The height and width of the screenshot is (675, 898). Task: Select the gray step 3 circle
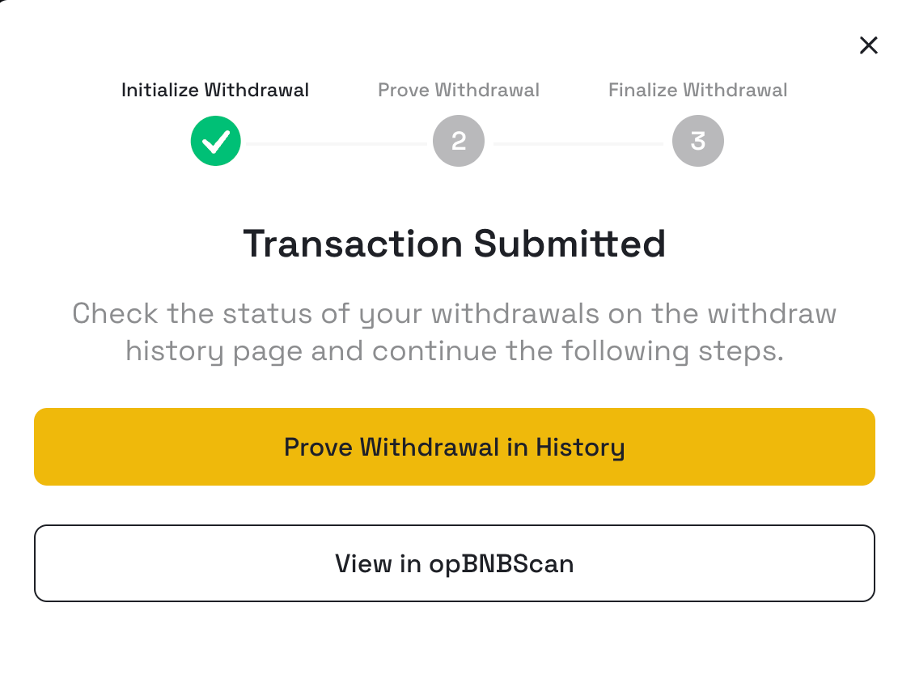pos(697,141)
